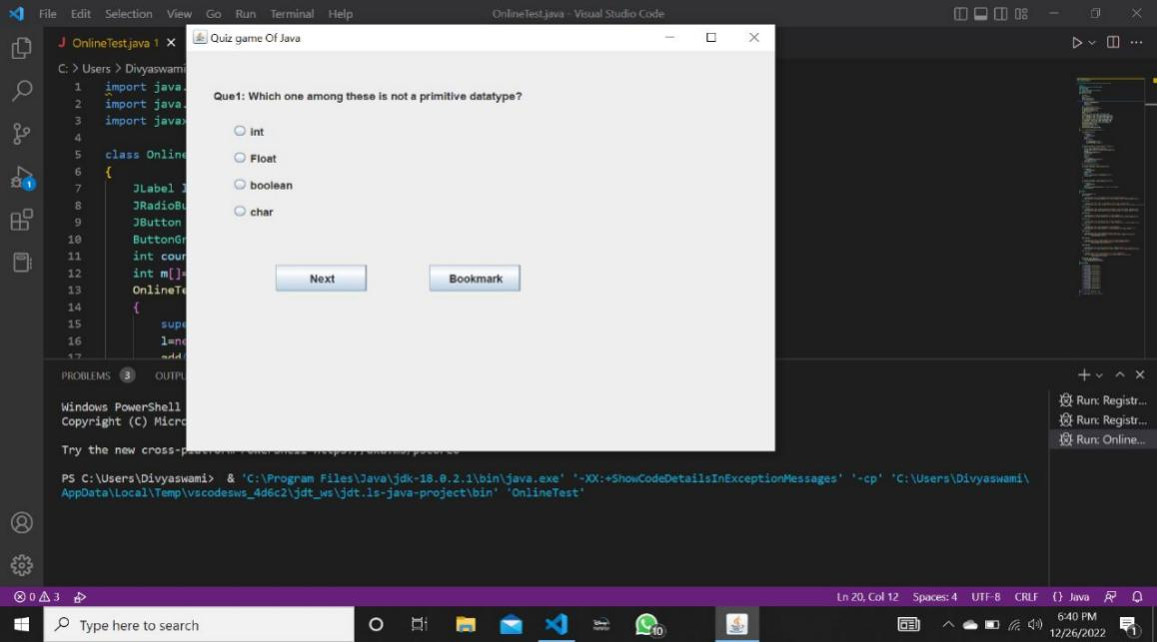Select the first Run: Registr... terminal entry
1157x642 pixels.
pos(1102,400)
